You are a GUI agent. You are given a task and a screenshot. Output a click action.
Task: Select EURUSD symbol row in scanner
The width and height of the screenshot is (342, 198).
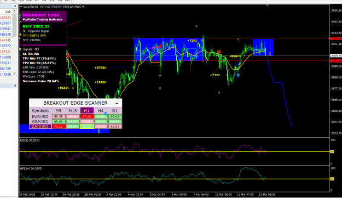(x=40, y=116)
